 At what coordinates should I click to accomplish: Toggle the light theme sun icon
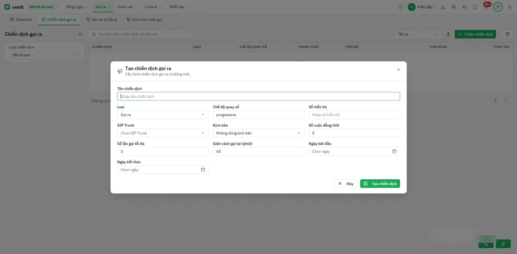[510, 7]
